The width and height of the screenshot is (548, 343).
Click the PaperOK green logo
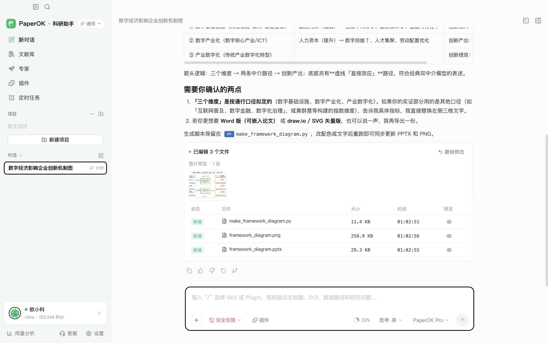[x=11, y=24]
